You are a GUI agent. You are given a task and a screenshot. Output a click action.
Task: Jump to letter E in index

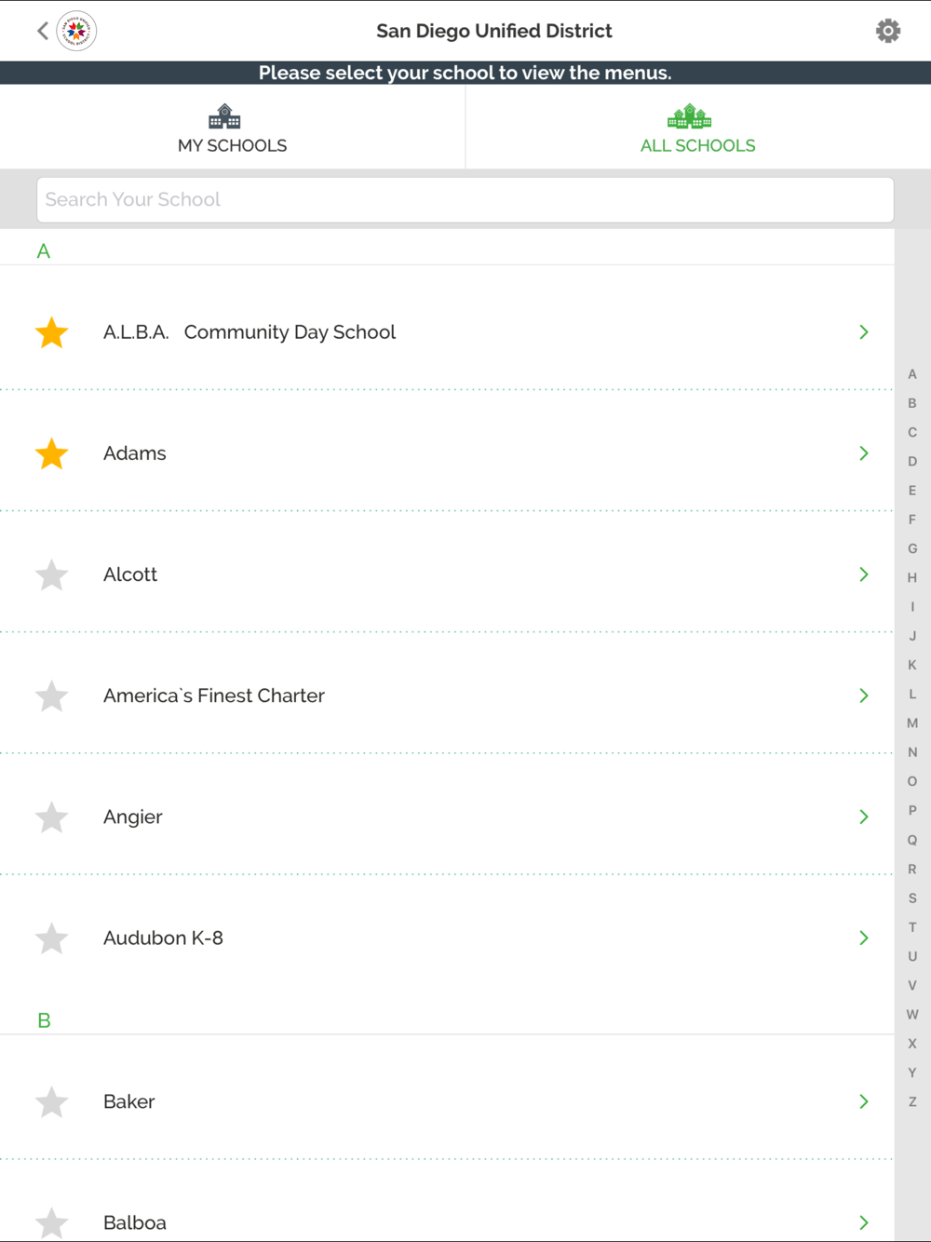912,491
